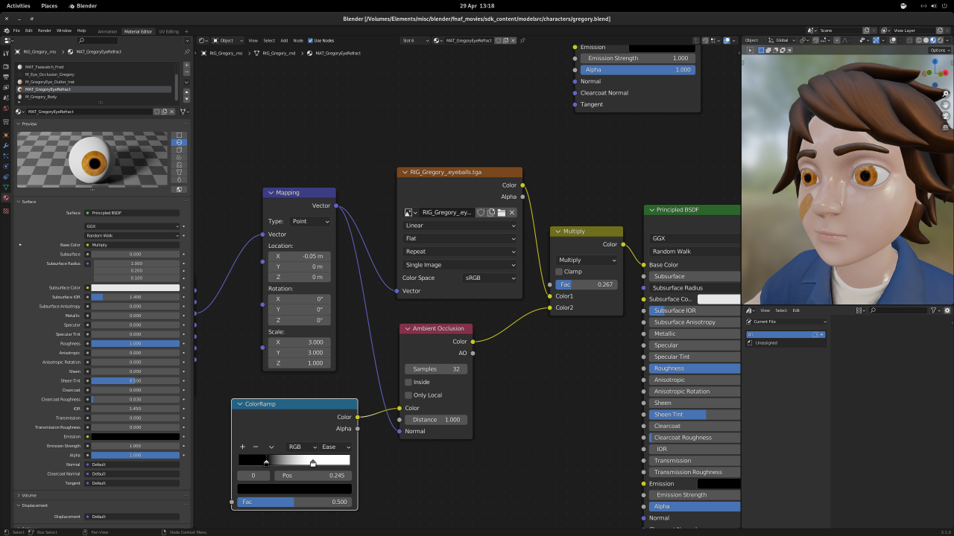This screenshot has height=536, width=954.
Task: Switch to the Animation workspace tab
Action: click(x=107, y=31)
